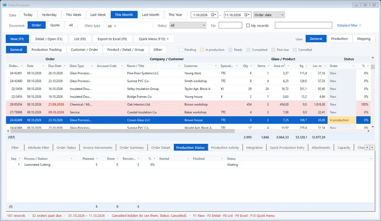
Task: Click the New (F1) button
Action: [17, 39]
